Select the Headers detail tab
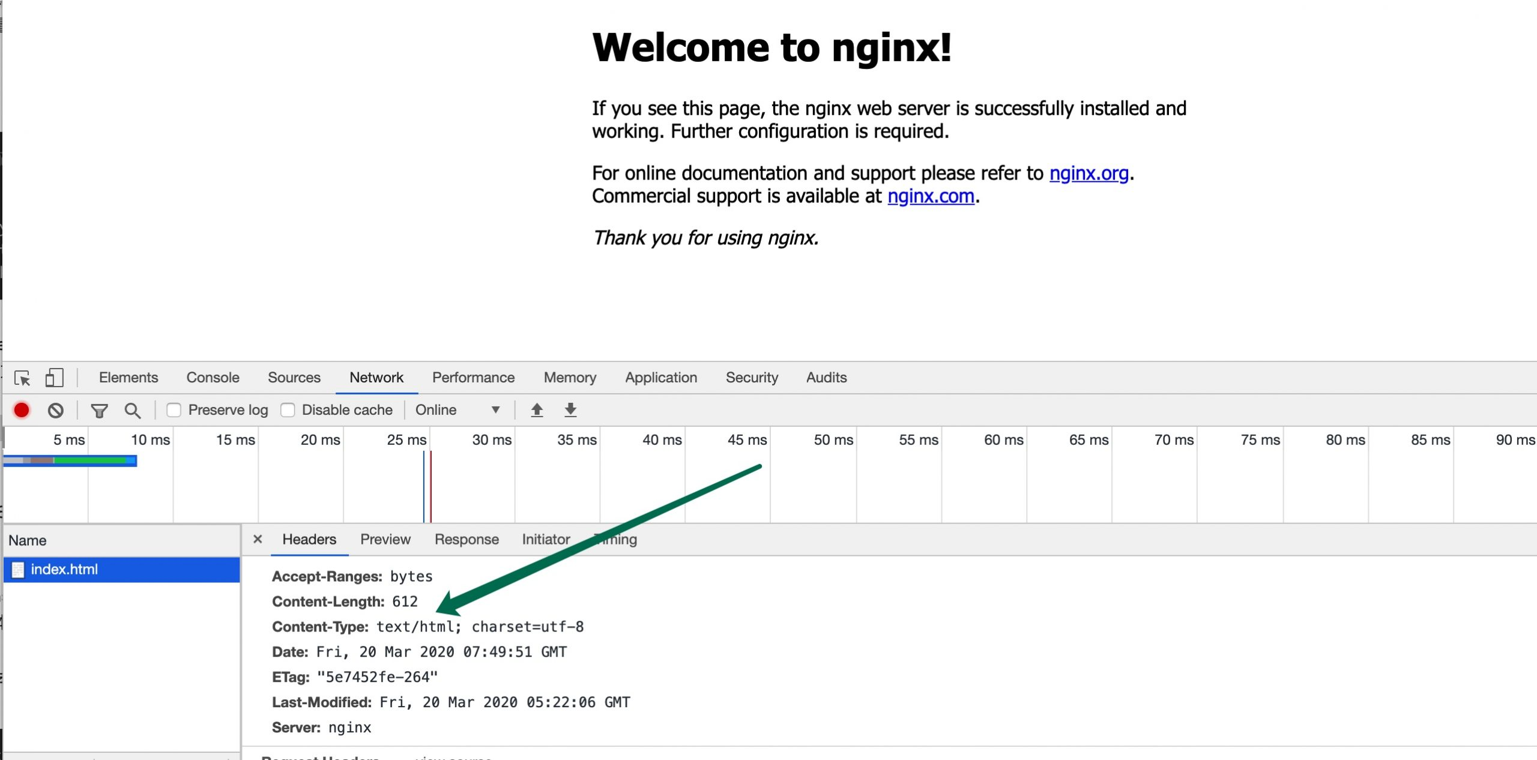The height and width of the screenshot is (760, 1537). coord(309,540)
